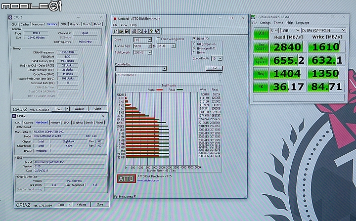Click the CrystalDiskMark bottom status field
Image resolution: width=356 pixels, height=221 pixels.
[x=299, y=98]
